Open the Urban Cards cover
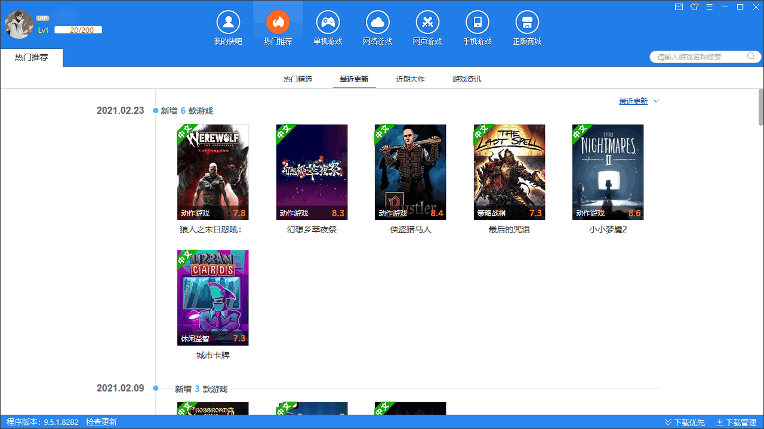 pos(213,298)
